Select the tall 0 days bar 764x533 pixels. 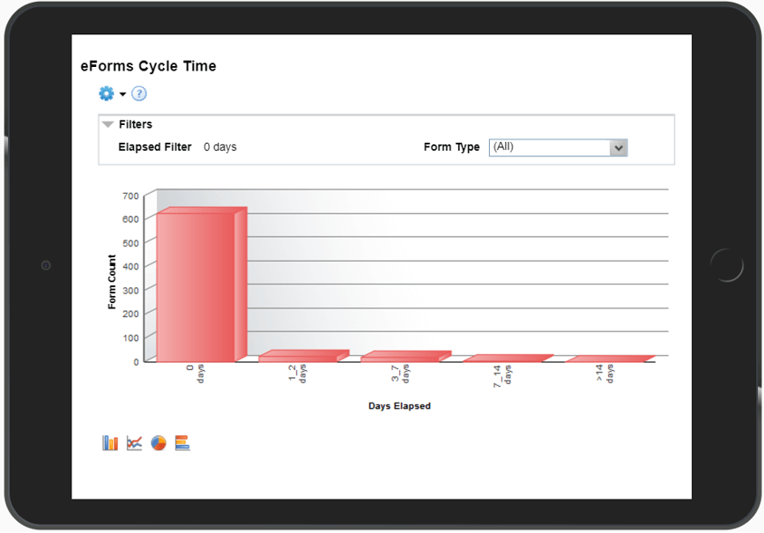(x=196, y=286)
